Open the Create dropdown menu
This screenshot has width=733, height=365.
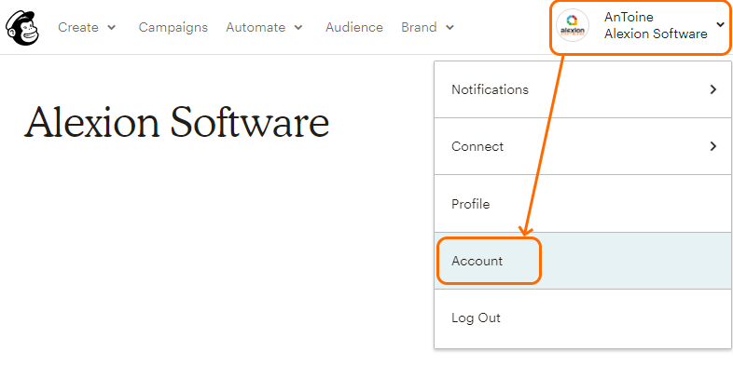[x=87, y=28]
